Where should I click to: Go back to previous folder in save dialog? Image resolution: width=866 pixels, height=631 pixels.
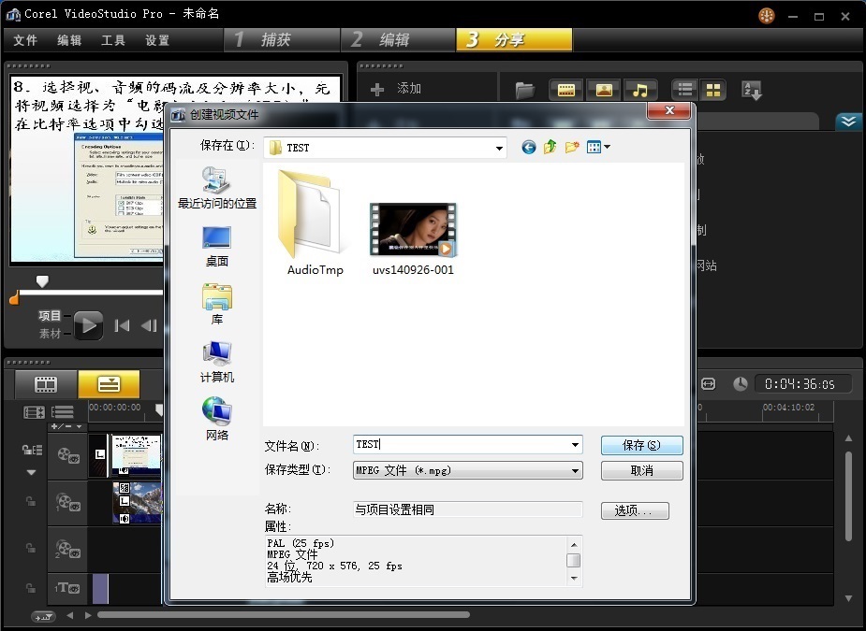[x=529, y=147]
